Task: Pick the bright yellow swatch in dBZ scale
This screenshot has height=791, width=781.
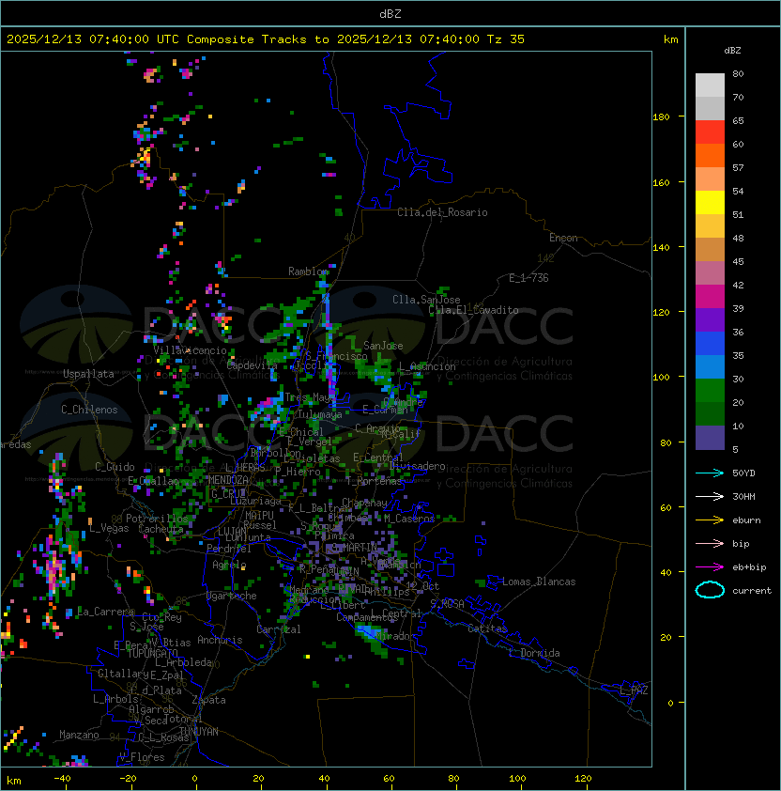Action: tap(710, 203)
